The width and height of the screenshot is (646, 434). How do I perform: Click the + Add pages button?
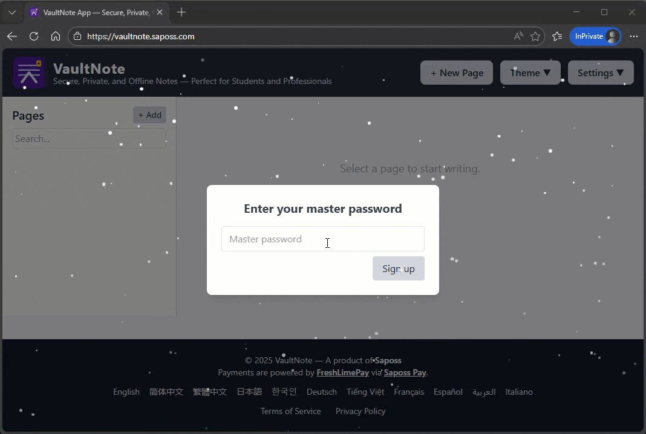tap(149, 115)
